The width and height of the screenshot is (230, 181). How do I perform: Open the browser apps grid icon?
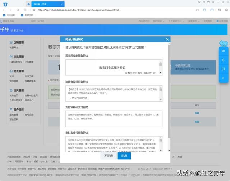[x=25, y=10]
